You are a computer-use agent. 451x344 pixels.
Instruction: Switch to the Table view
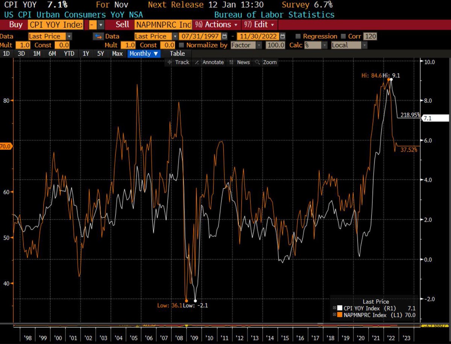(177, 54)
